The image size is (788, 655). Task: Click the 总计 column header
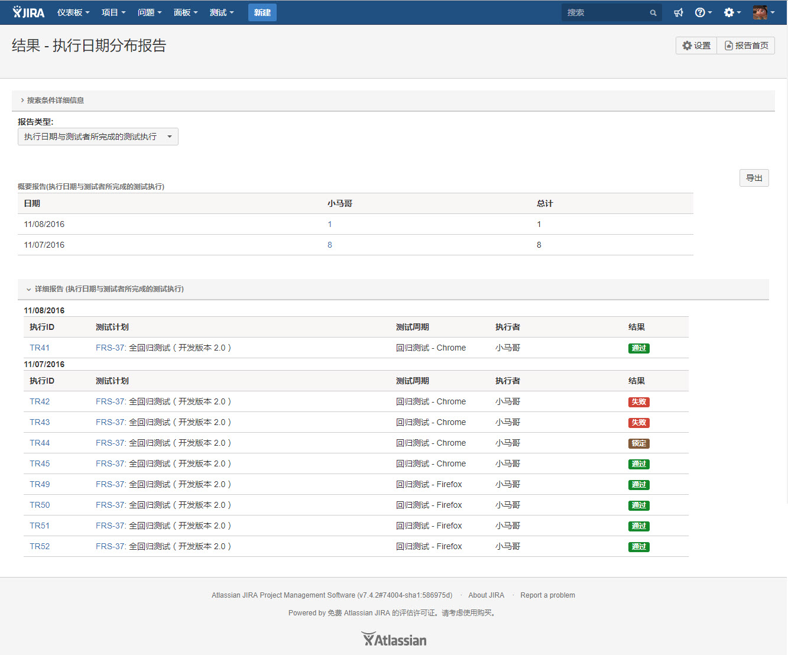[x=544, y=203]
